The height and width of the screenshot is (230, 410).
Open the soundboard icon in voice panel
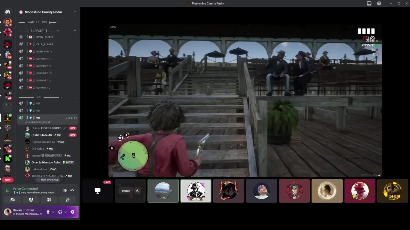(x=67, y=200)
